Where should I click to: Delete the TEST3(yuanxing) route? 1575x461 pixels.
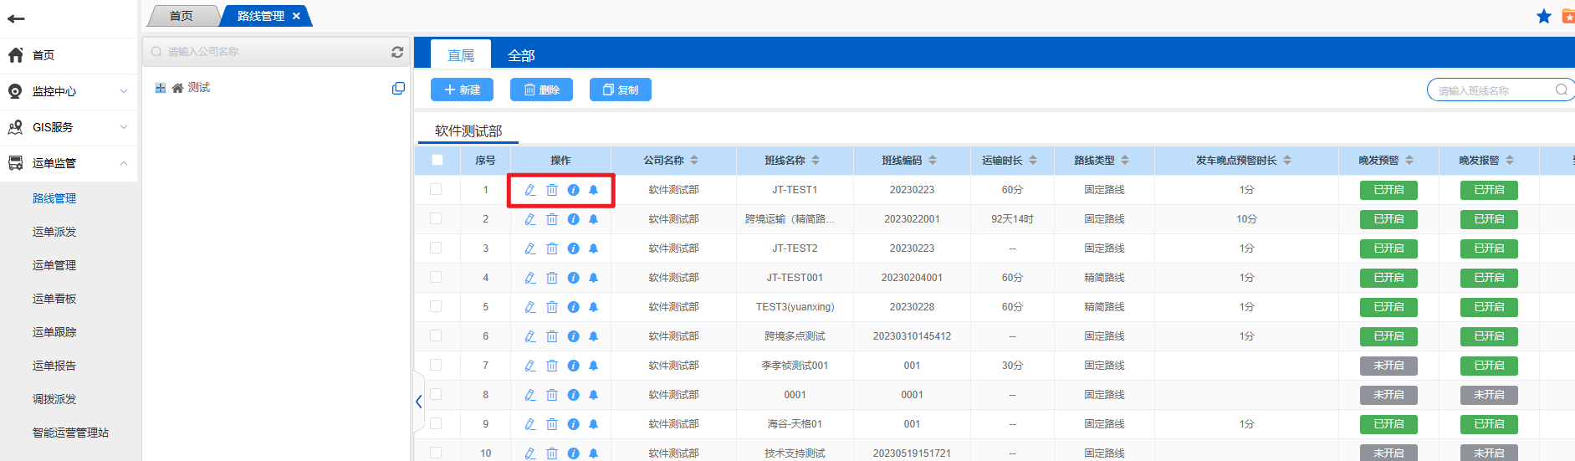pyautogui.click(x=552, y=307)
